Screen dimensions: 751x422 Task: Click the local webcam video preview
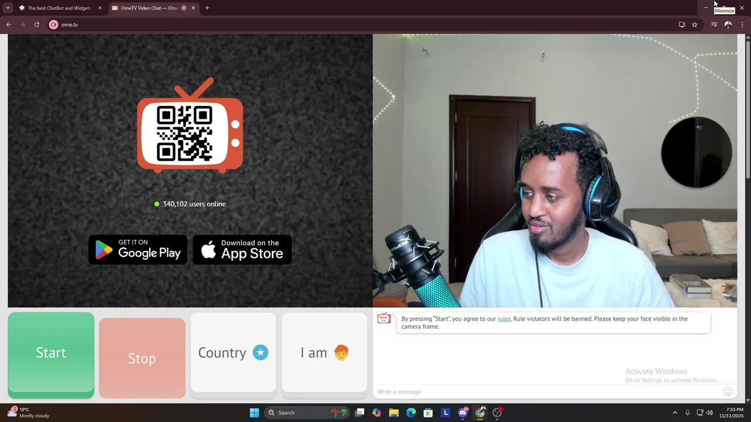coord(555,171)
